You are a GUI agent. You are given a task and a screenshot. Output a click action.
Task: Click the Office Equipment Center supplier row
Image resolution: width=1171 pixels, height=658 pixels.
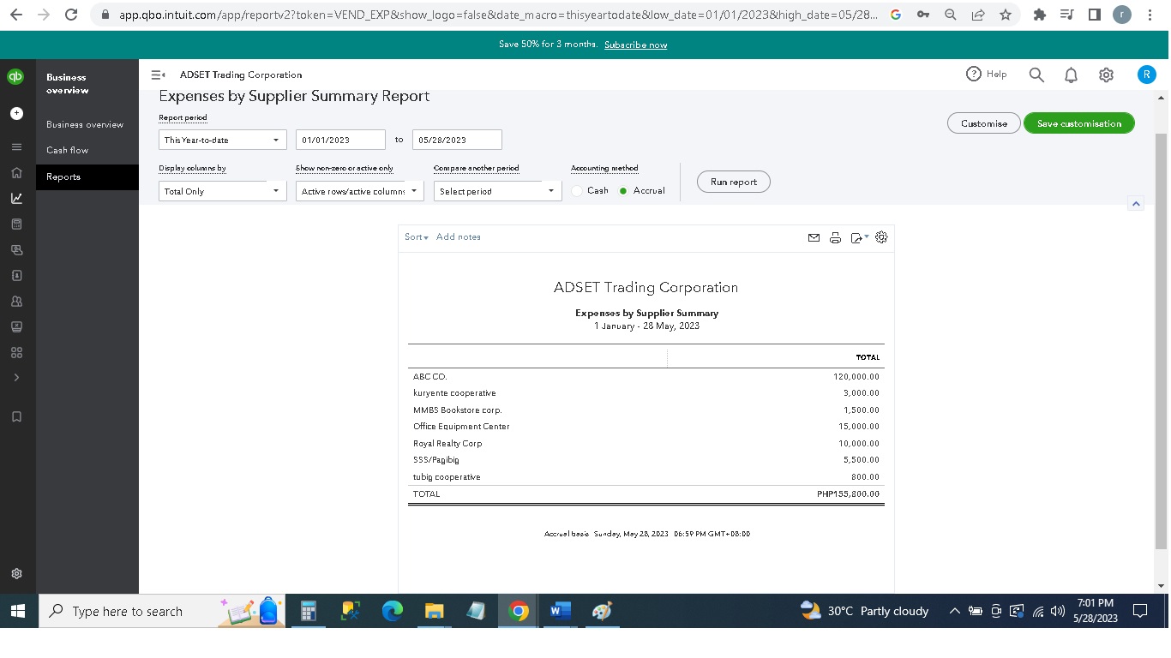(646, 427)
